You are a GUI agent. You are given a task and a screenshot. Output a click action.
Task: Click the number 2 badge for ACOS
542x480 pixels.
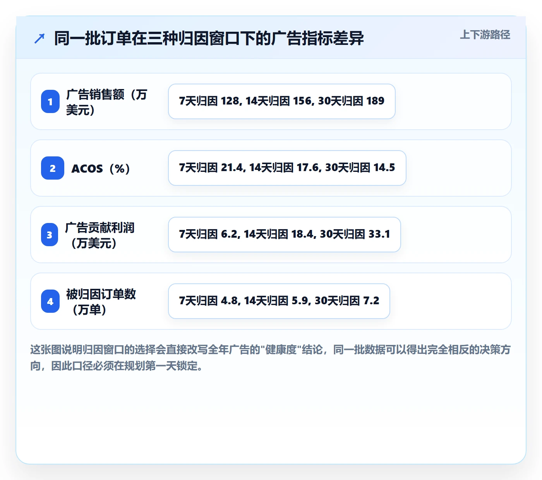[x=53, y=168]
